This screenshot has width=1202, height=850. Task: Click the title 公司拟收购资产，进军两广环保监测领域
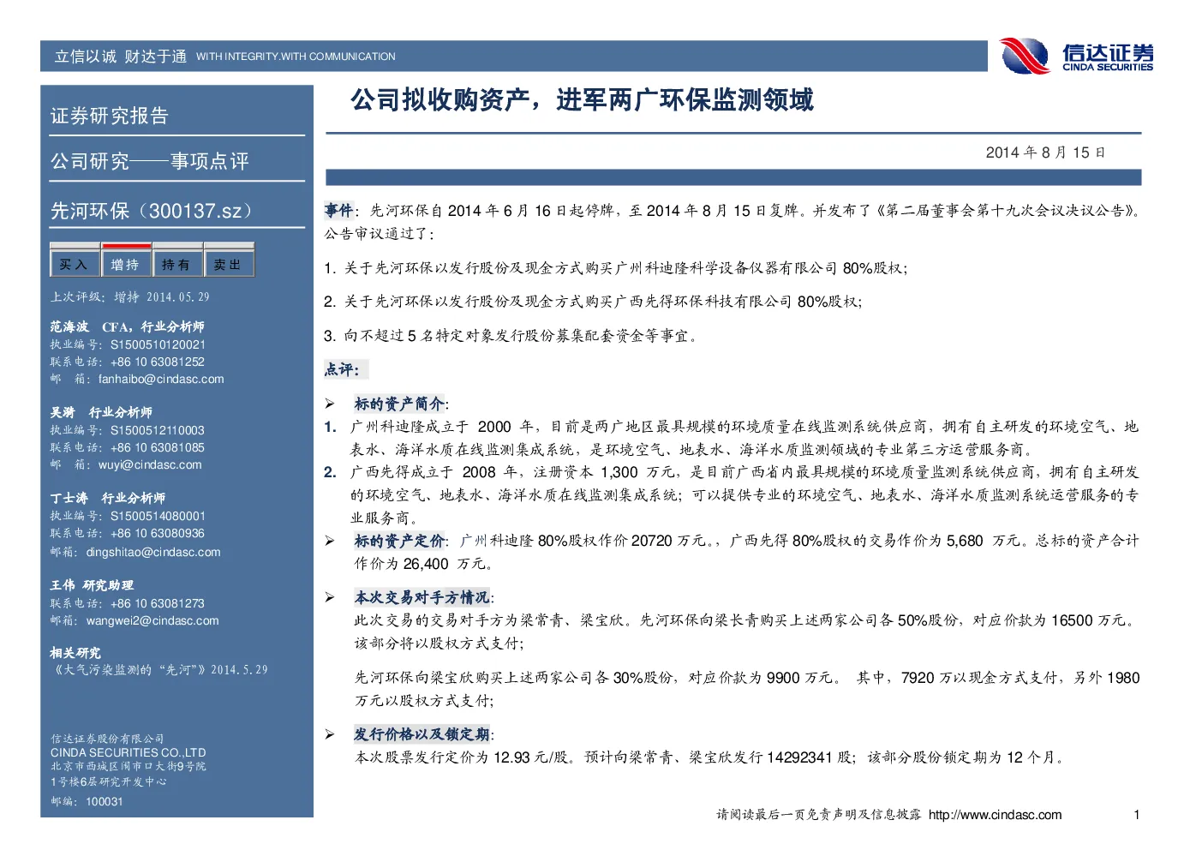pos(583,100)
